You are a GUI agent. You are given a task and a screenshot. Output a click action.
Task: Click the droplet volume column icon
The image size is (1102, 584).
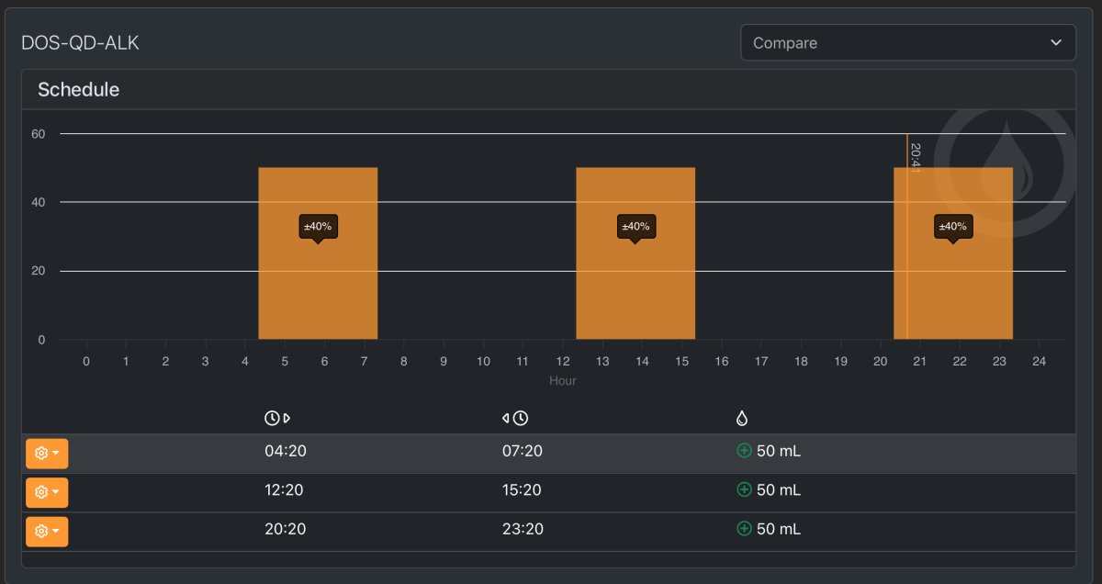(742, 418)
